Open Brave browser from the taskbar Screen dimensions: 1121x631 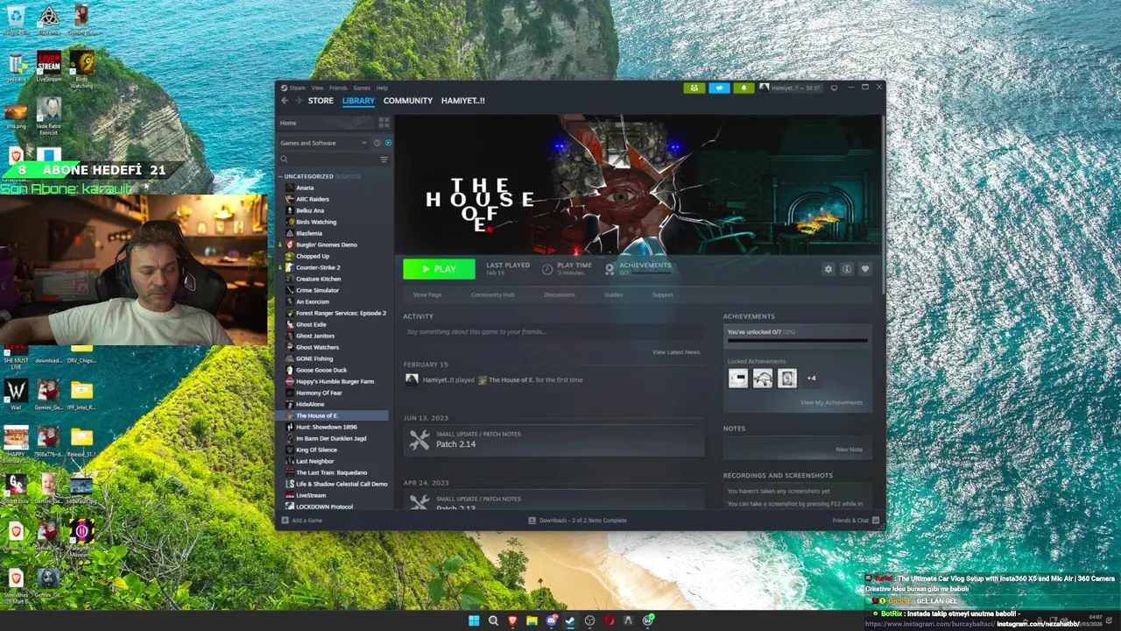click(512, 620)
